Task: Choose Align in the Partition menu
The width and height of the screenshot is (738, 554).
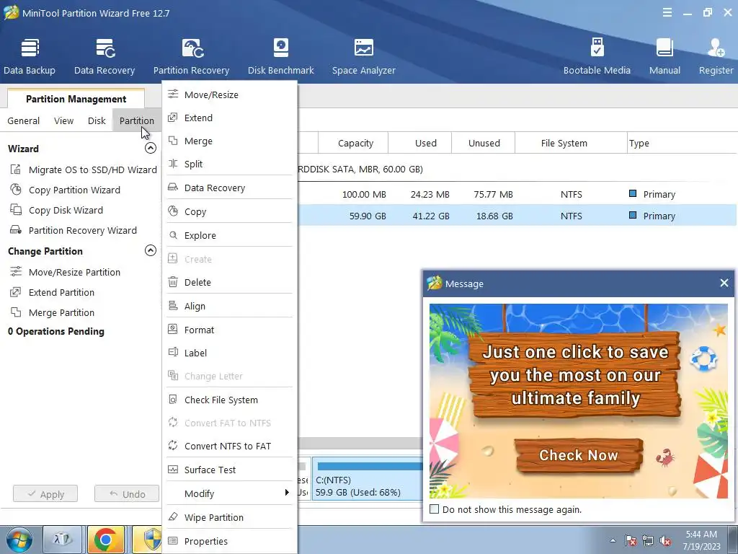Action: tap(229, 306)
